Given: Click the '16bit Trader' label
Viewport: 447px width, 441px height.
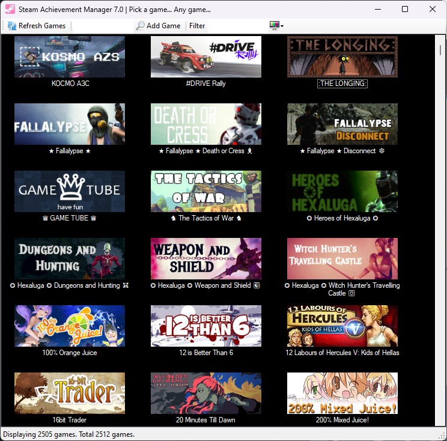Looking at the screenshot, I should [x=69, y=419].
